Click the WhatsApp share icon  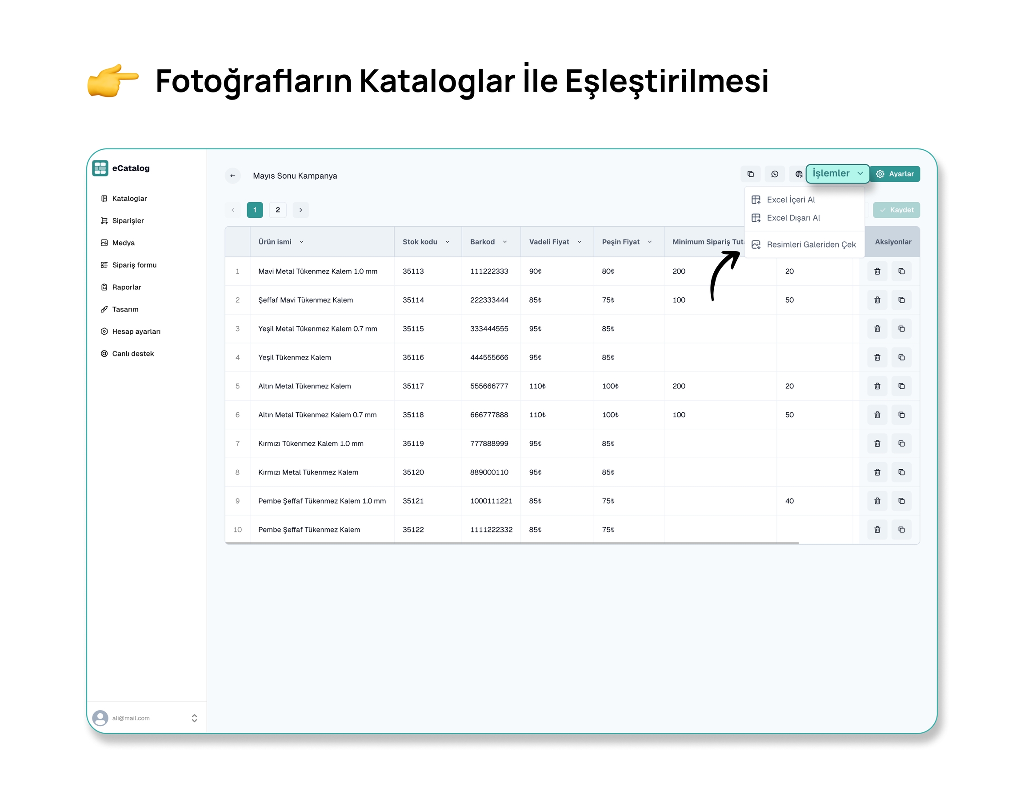(774, 174)
